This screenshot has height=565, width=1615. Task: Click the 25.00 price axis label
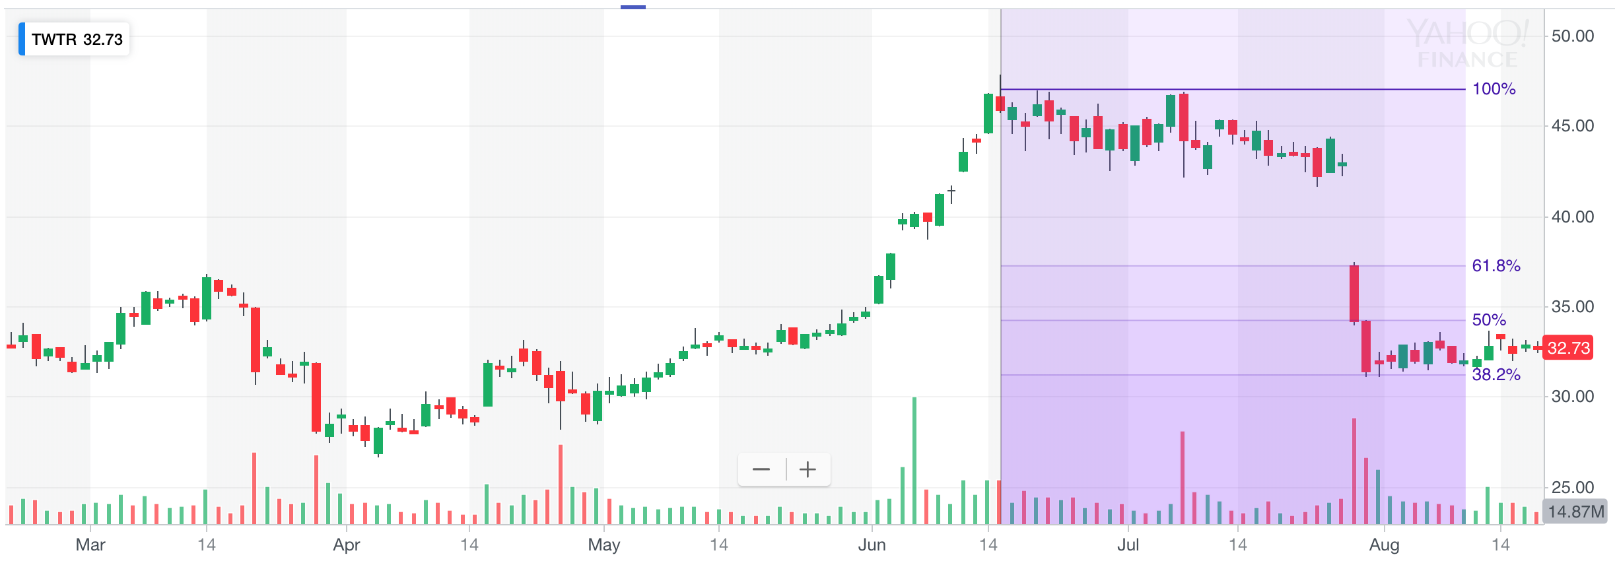click(1572, 488)
